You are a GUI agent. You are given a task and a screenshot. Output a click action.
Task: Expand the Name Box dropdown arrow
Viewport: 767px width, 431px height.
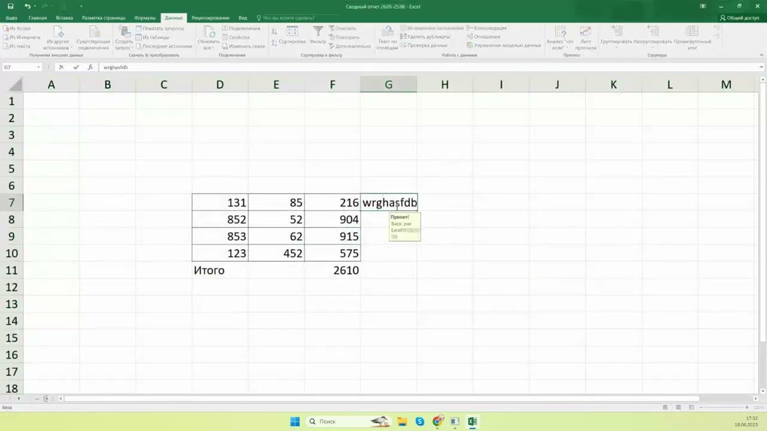tap(39, 67)
